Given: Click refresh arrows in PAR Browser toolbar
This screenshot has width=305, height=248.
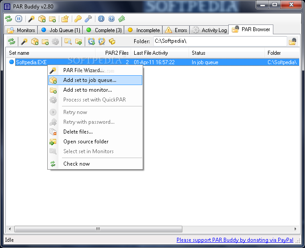Looking at the screenshot, I should (12, 41).
